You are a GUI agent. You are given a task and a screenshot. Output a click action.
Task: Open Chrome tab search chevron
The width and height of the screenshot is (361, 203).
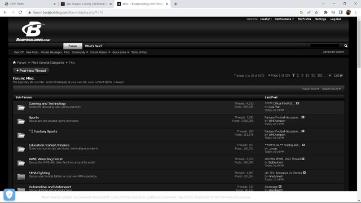323,4
